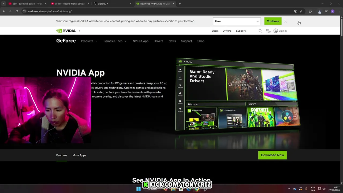Open the Peru region dropdown
The height and width of the screenshot is (193, 343).
pyautogui.click(x=237, y=21)
